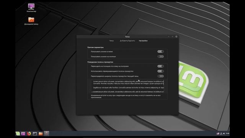Toggle Переходить на позицию по клику switch

[x=160, y=66]
